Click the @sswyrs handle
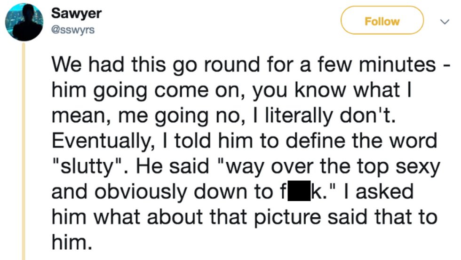 tap(73, 30)
